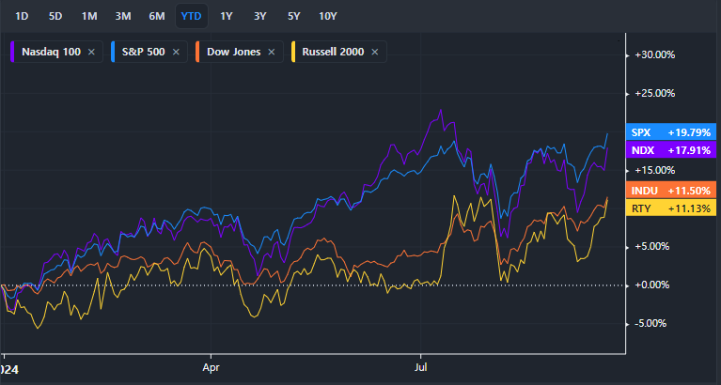
Task: Switch chart to 6M range
Action: pyautogui.click(x=157, y=16)
